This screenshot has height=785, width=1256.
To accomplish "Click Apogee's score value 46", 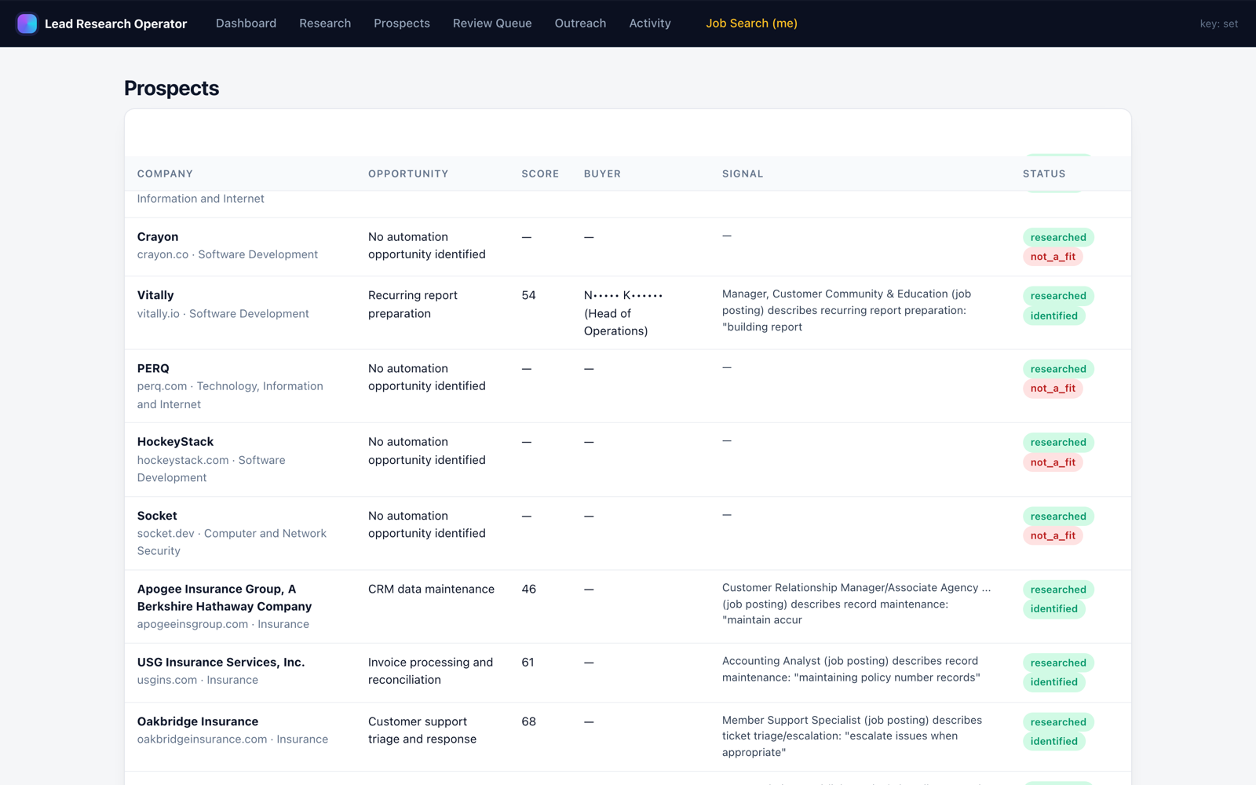I will click(528, 589).
